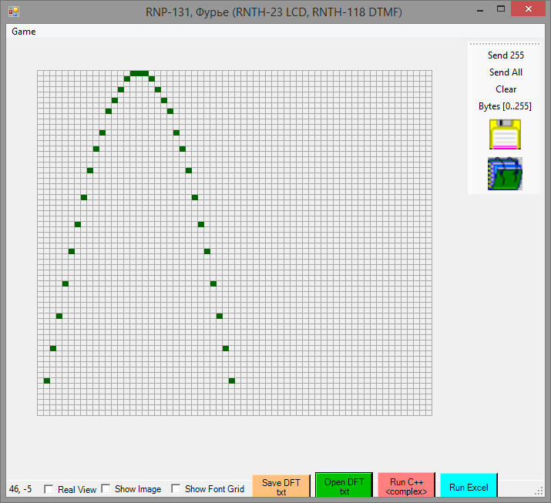Close the RNP-131 window
The width and height of the screenshot is (551, 503).
528,9
